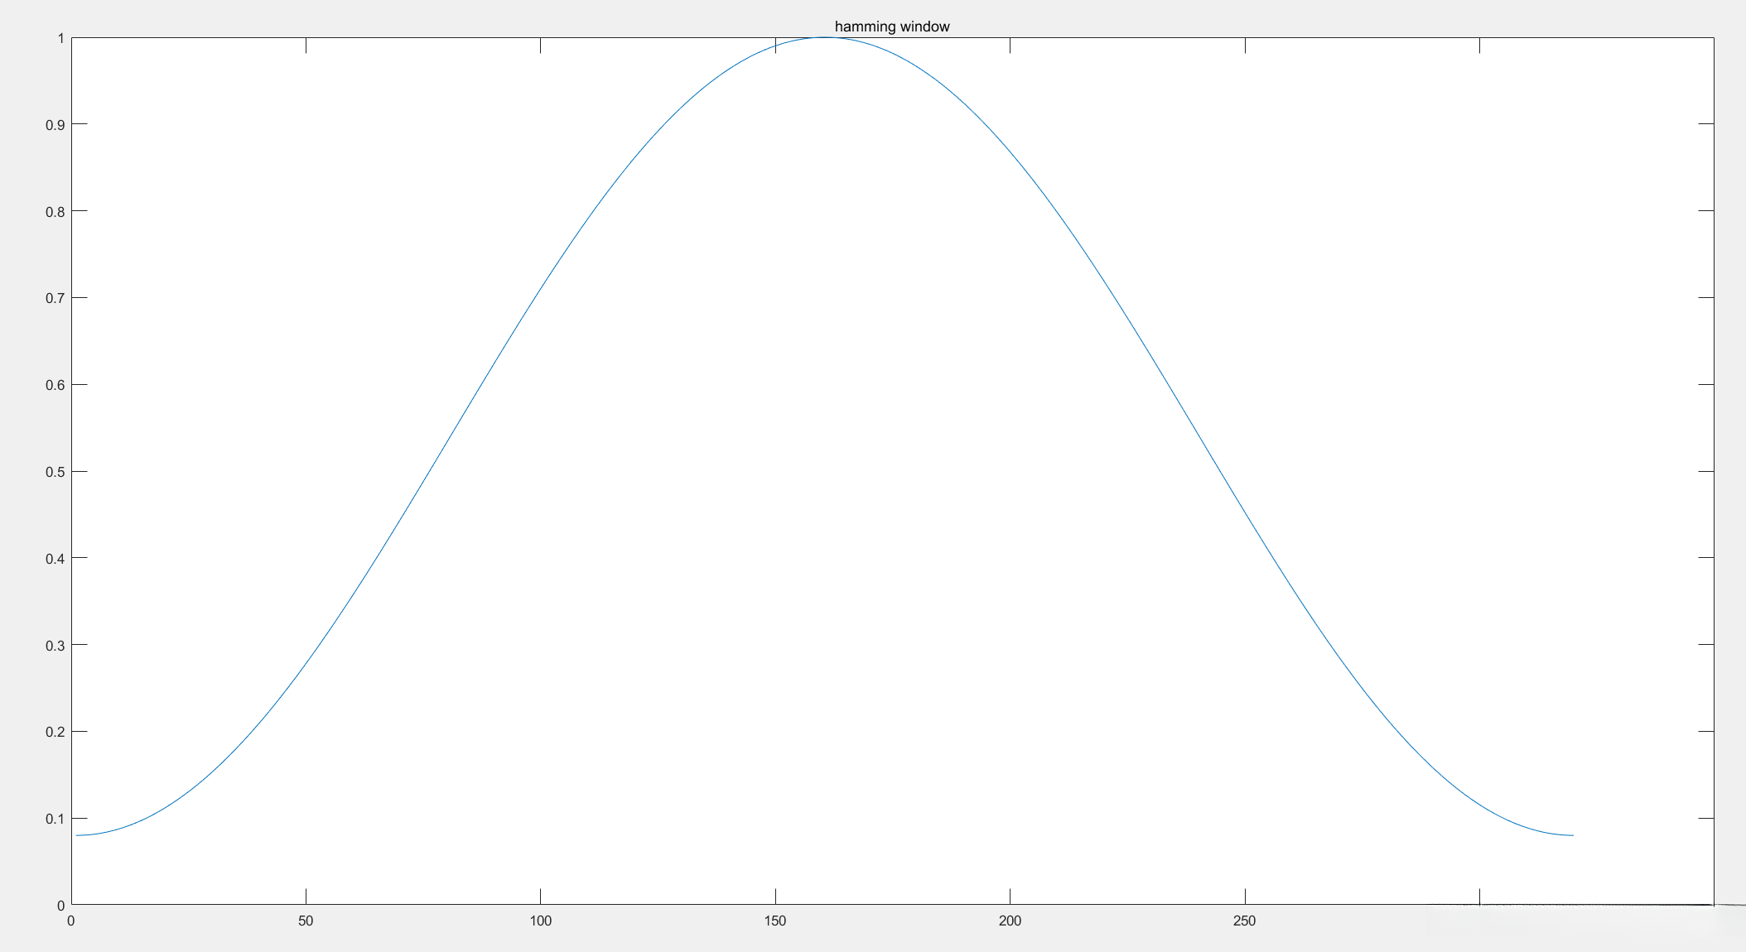This screenshot has width=1746, height=952.
Task: Click the left starting end of the curve
Action: click(77, 834)
